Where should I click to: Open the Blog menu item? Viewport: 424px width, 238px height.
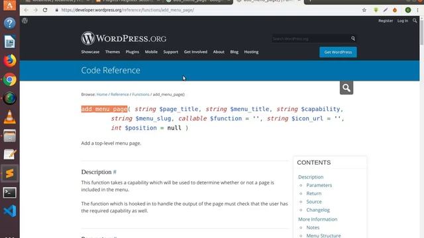(234, 52)
